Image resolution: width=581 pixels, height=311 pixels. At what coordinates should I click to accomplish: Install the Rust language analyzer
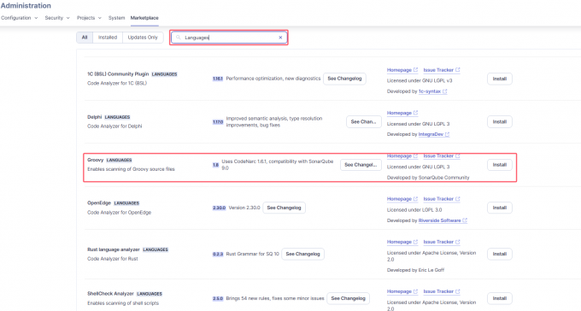click(x=500, y=254)
